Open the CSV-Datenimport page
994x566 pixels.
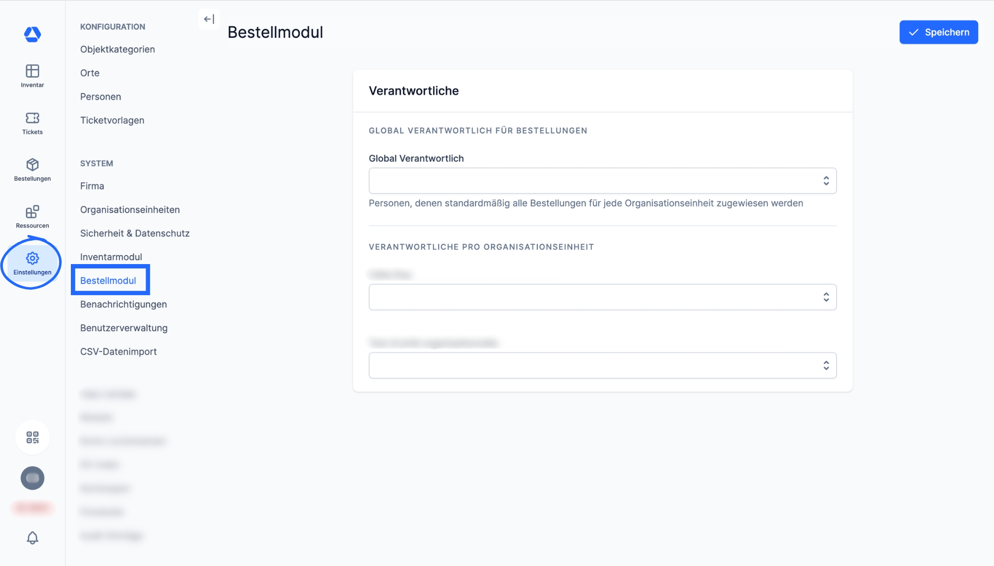118,352
